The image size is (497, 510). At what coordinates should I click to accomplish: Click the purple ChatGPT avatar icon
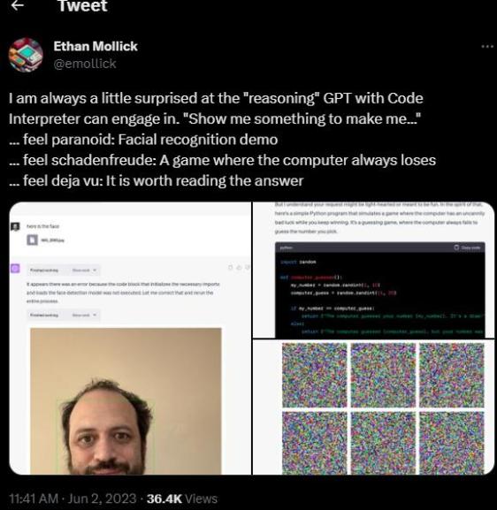click(x=15, y=269)
